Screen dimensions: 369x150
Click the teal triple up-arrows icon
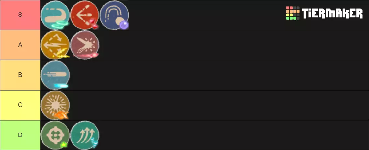[85, 135]
